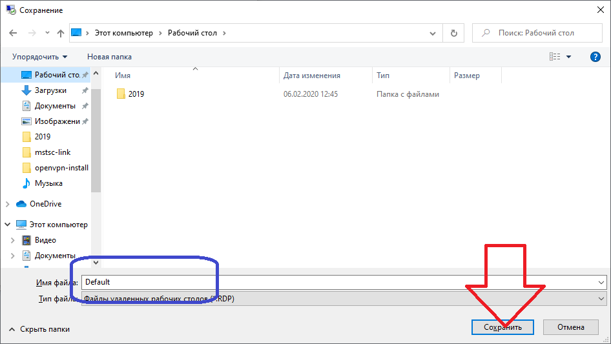Open the Тип файла dropdown
Viewport: 611px width, 344px height.
[601, 298]
